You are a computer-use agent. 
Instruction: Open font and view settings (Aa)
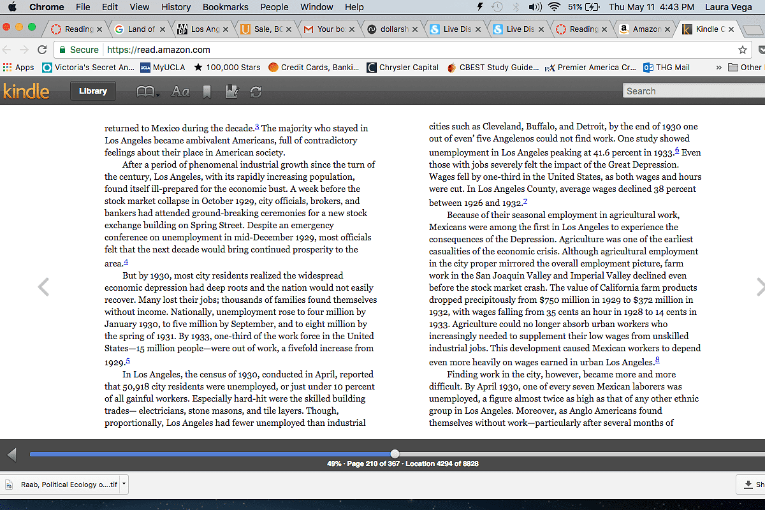pos(180,92)
